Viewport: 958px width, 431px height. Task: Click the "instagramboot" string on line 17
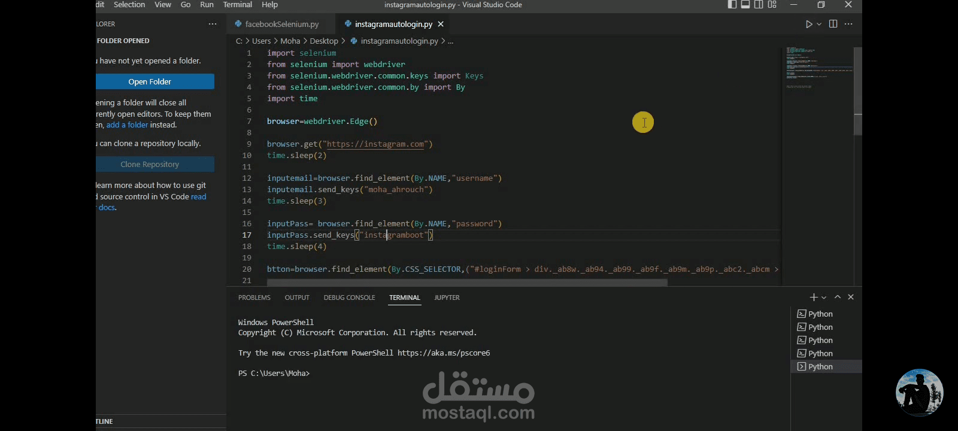click(x=393, y=235)
